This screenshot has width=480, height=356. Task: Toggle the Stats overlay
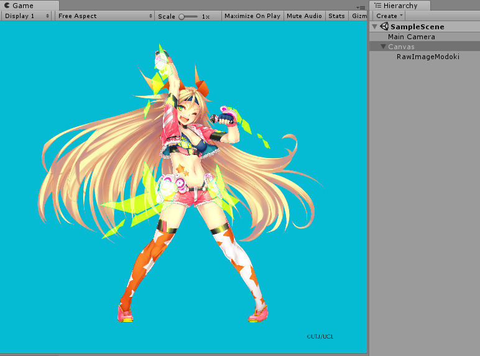pos(336,16)
